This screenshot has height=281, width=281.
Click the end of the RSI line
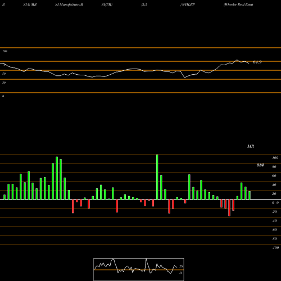click(x=249, y=64)
